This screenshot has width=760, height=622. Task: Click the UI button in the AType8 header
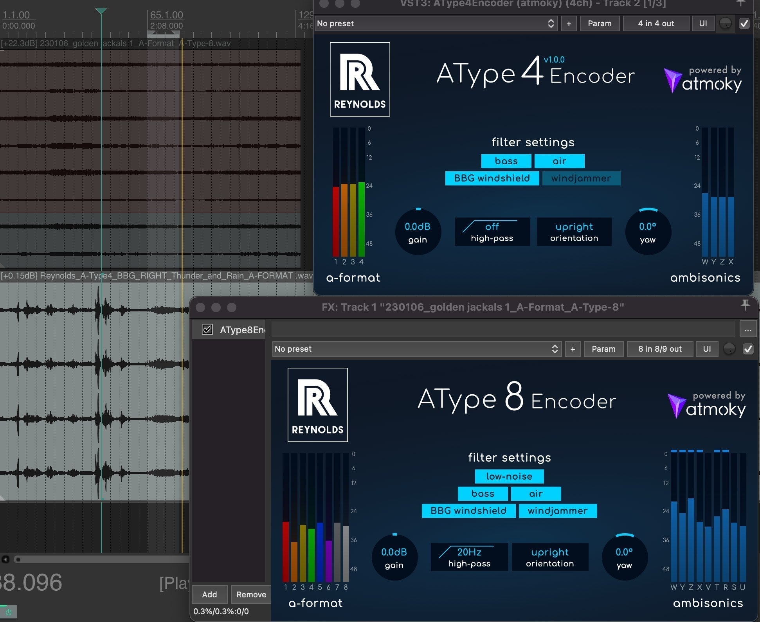pos(706,349)
